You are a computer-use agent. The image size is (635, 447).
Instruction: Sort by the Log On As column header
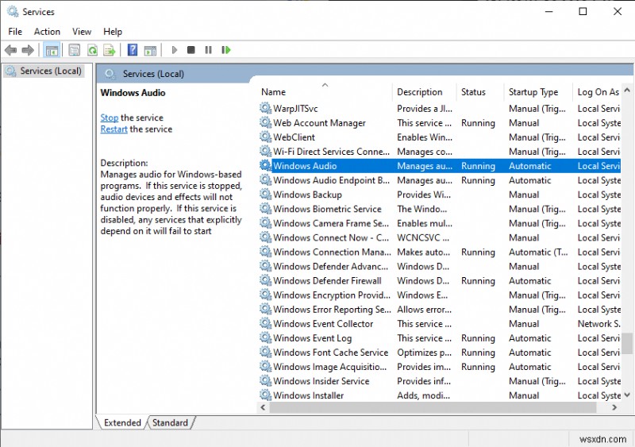click(598, 91)
